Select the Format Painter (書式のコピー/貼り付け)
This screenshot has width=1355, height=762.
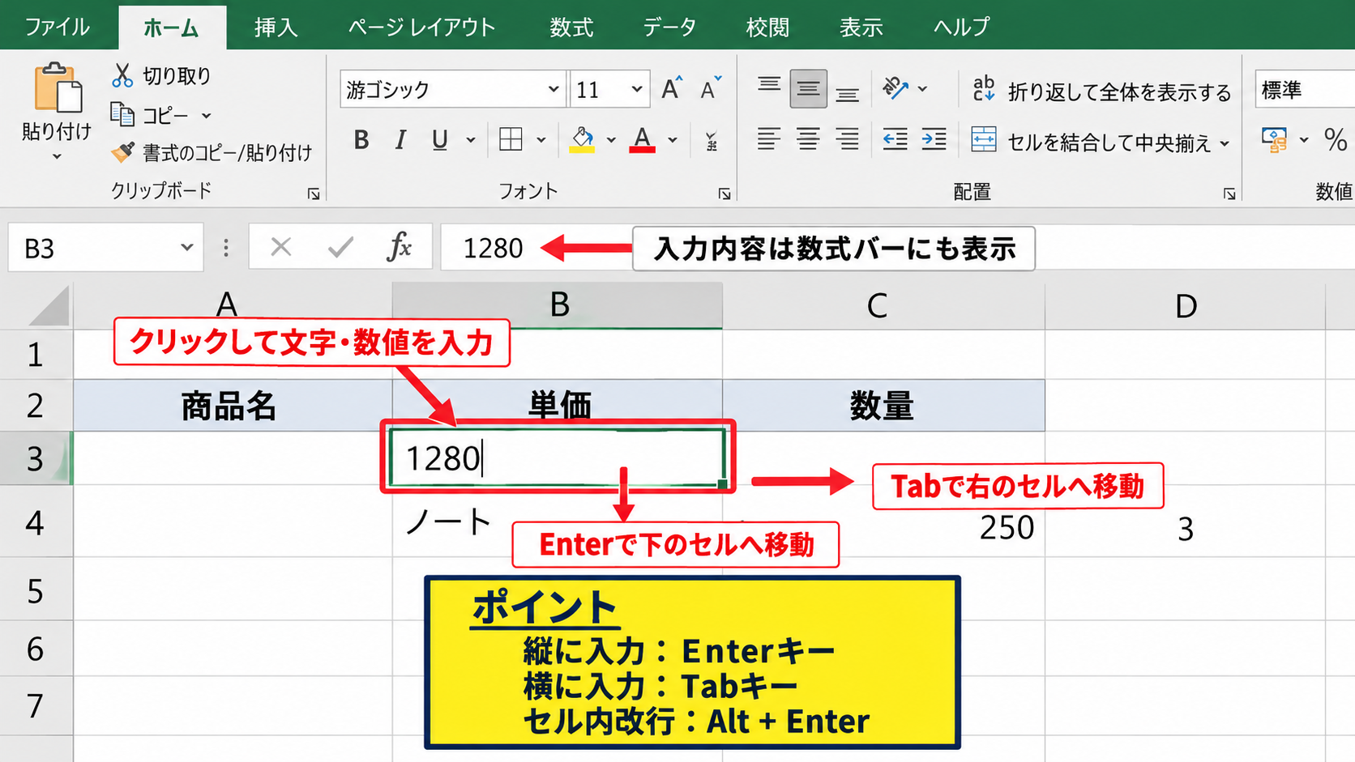[212, 152]
